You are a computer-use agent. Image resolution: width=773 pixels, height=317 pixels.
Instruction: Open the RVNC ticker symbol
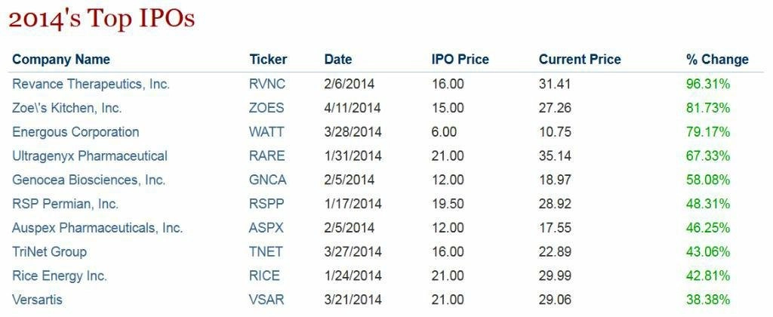267,85
